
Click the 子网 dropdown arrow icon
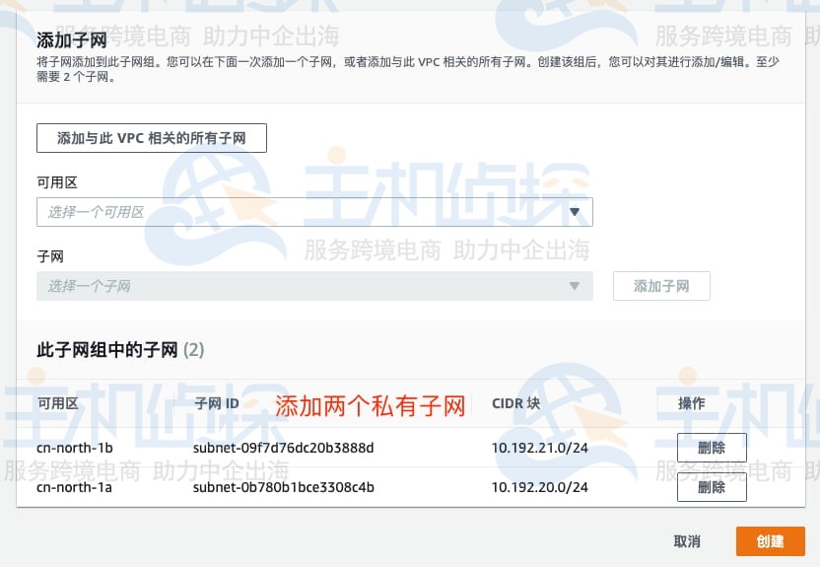[575, 286]
